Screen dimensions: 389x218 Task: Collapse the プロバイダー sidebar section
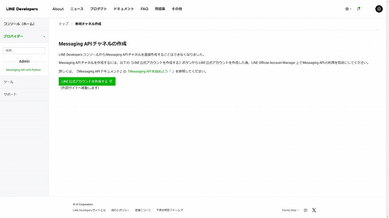coord(24,36)
